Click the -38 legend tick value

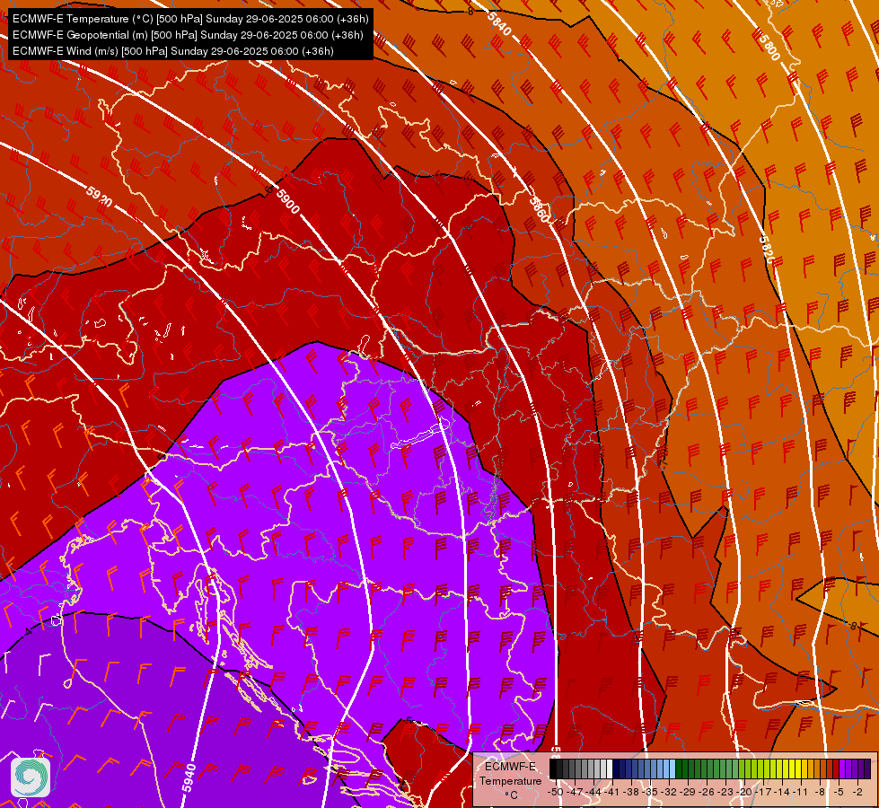631,792
